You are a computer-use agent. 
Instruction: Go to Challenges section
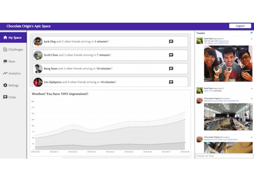pos(13,49)
